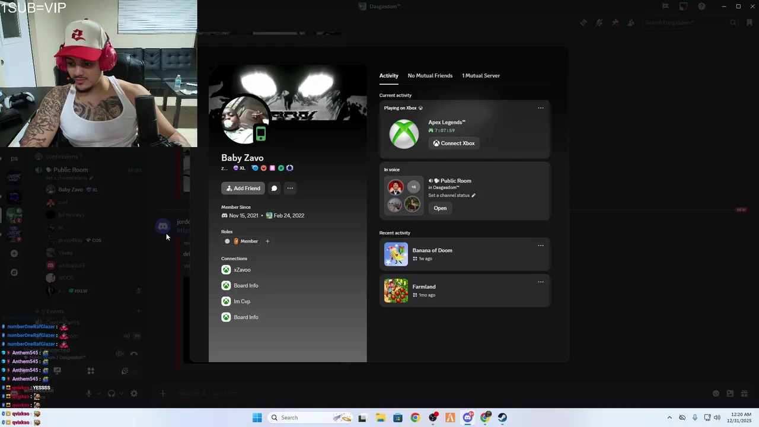Open File Explorer from taskbar
The width and height of the screenshot is (759, 427).
(380, 418)
